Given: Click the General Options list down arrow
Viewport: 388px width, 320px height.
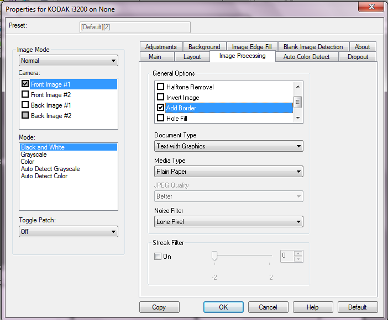Looking at the screenshot, I should click(x=298, y=118).
